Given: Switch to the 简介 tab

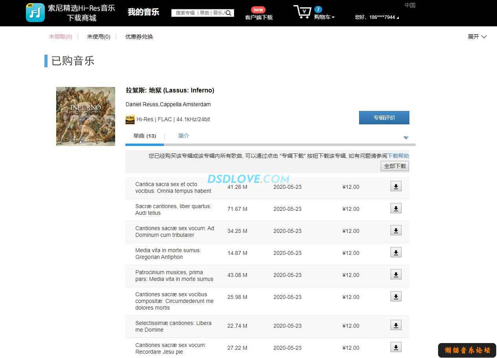Looking at the screenshot, I should (183, 136).
